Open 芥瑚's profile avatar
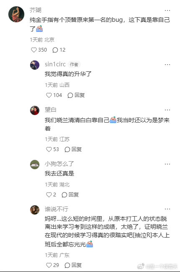Screen dimensions: 180x272 click(x=16, y=14)
